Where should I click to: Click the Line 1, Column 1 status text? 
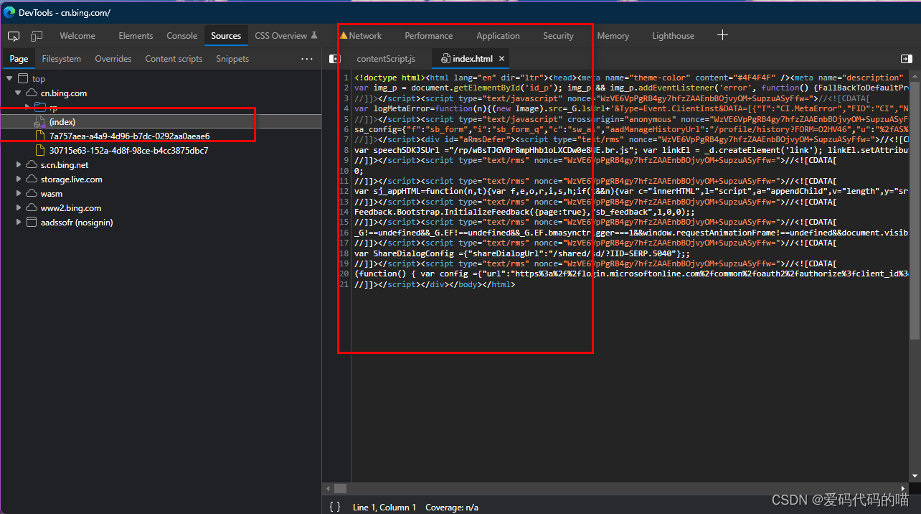(x=384, y=508)
